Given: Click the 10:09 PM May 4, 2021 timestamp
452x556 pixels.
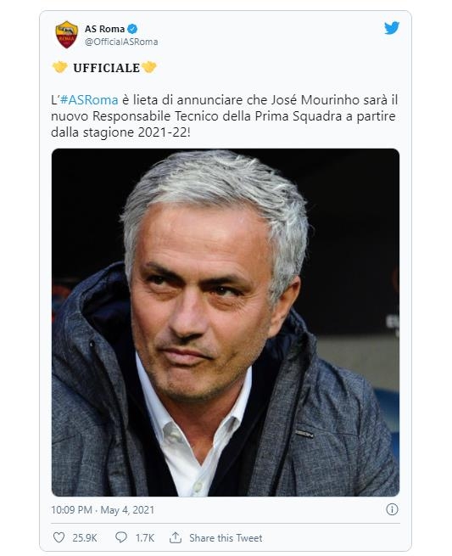Looking at the screenshot, I should point(103,510).
